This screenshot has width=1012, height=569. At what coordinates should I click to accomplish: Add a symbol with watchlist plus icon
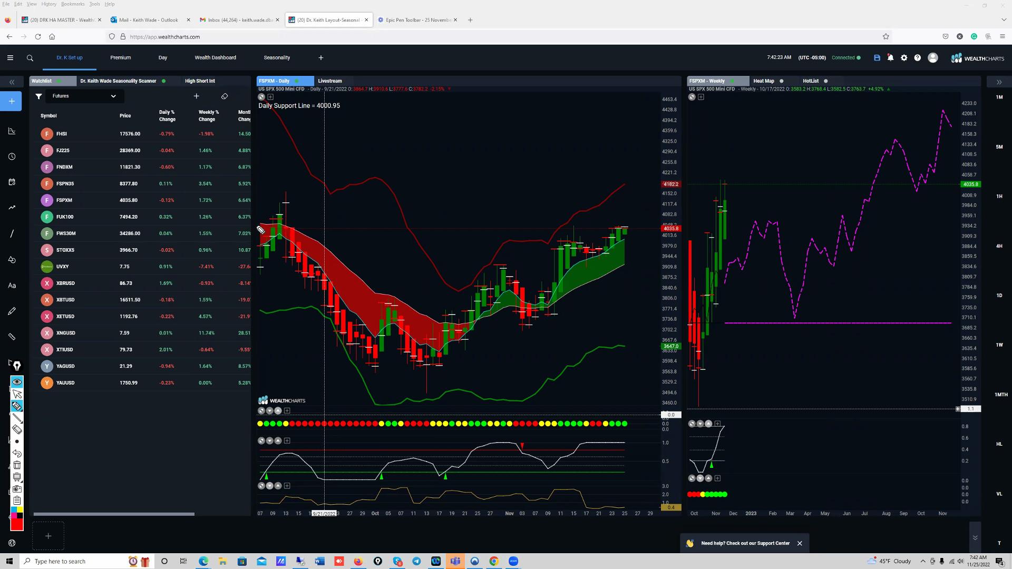[197, 96]
